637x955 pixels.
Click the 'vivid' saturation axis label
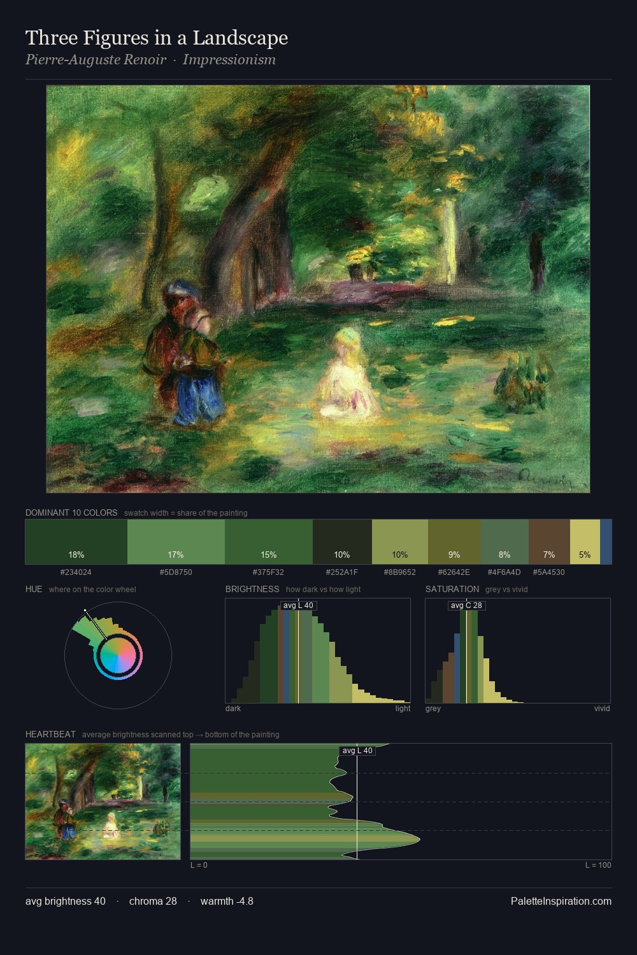602,709
